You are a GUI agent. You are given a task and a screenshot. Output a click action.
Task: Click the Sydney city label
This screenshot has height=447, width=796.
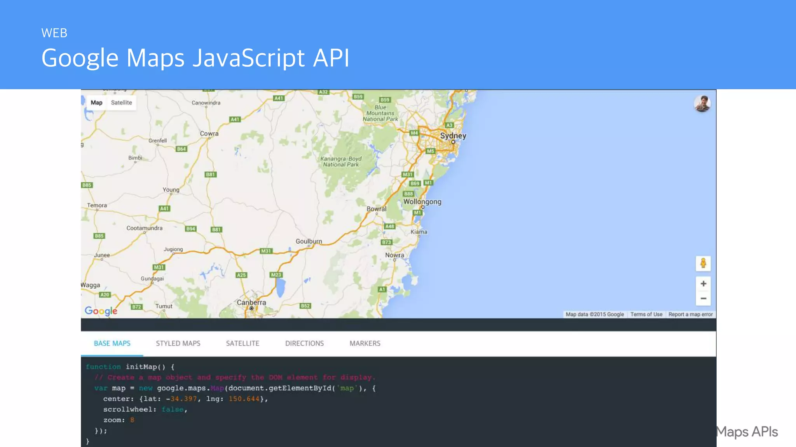(453, 136)
